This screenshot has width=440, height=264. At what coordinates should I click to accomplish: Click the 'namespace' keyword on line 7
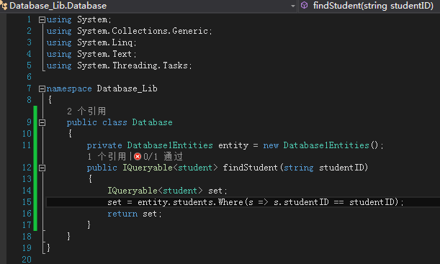pos(69,88)
